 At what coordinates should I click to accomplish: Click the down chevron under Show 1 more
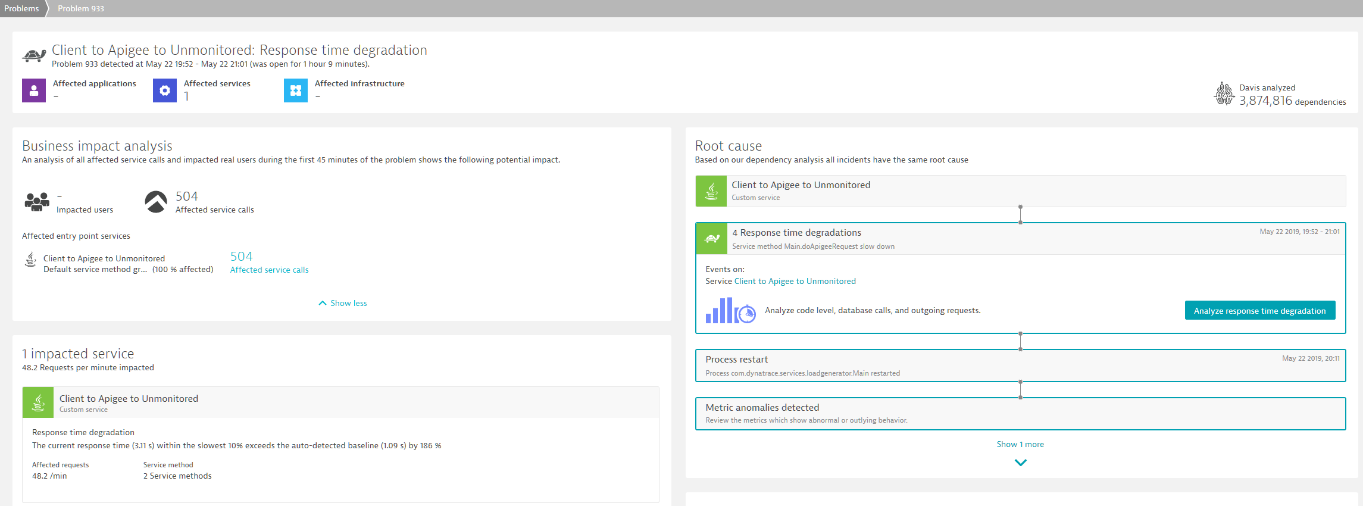(x=1021, y=463)
